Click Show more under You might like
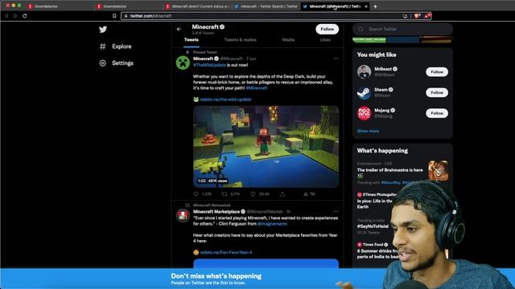Screen dimensions: 515x289 pos(368,131)
